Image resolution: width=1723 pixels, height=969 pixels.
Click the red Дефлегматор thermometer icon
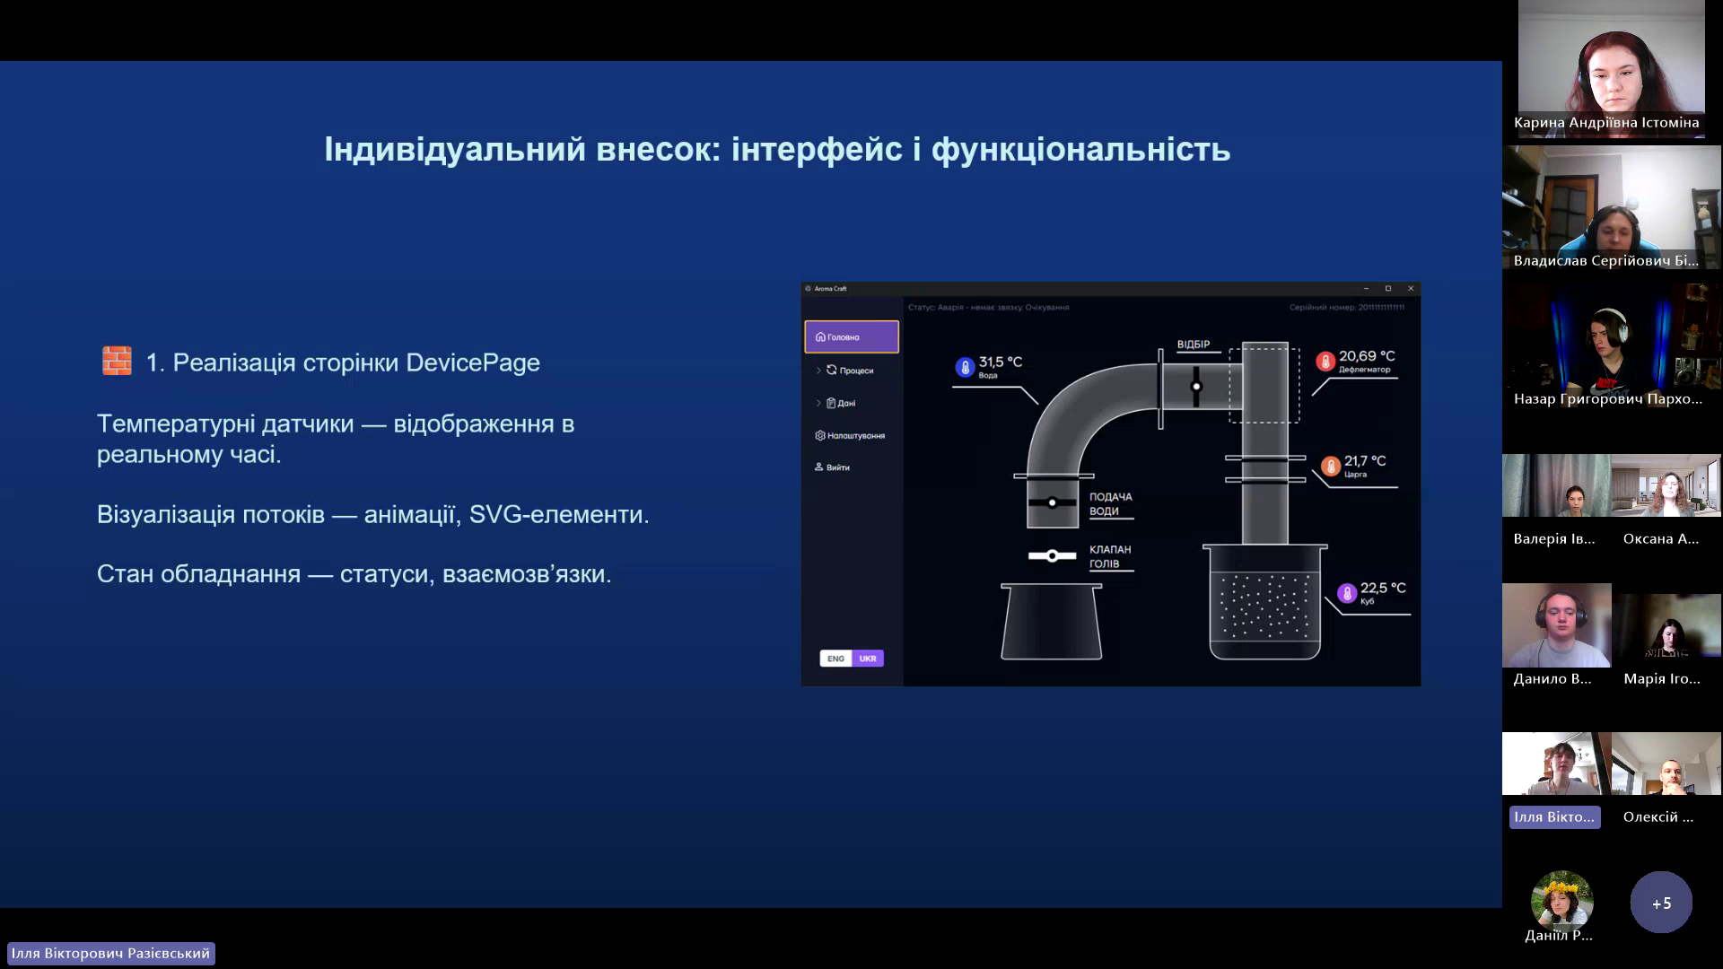click(x=1325, y=362)
